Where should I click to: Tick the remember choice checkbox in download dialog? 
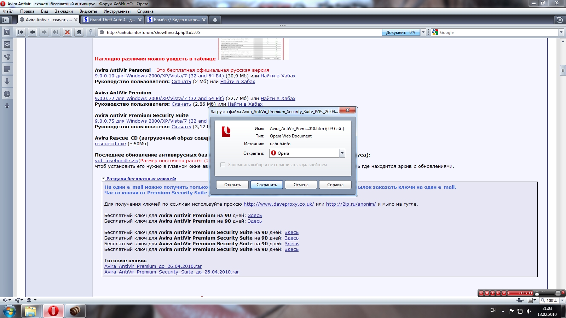coord(223,165)
